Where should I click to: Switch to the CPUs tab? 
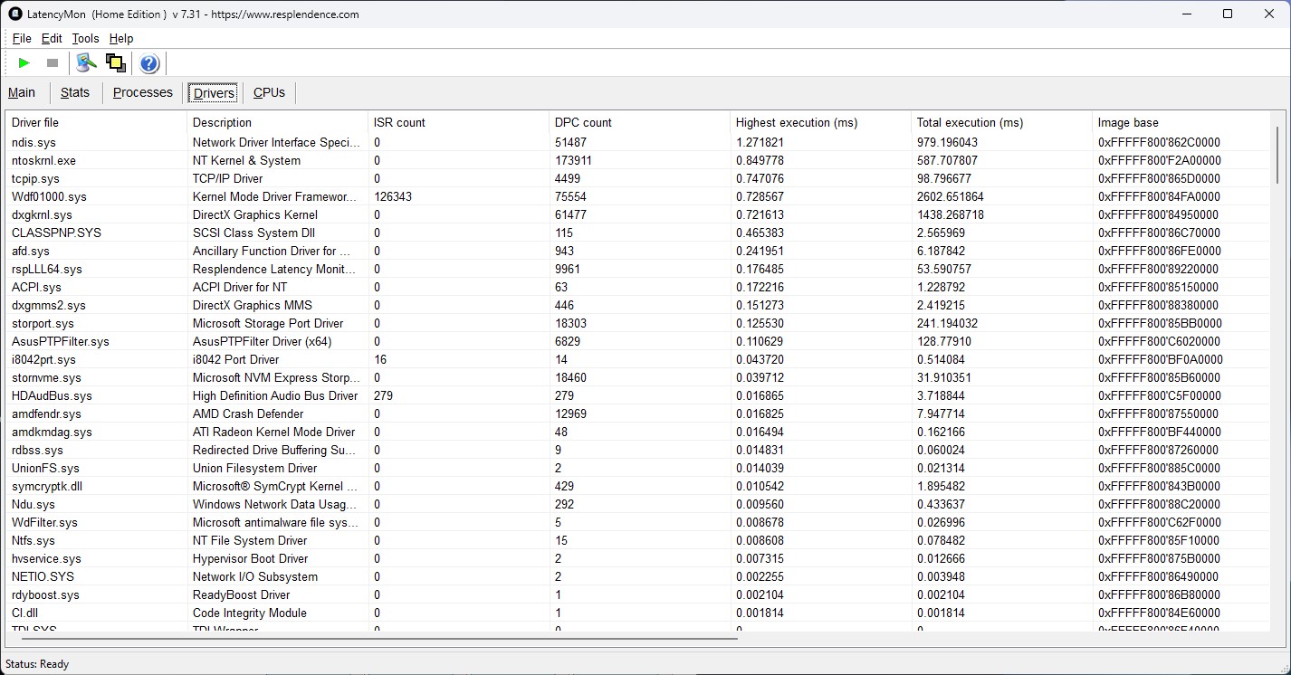[269, 92]
